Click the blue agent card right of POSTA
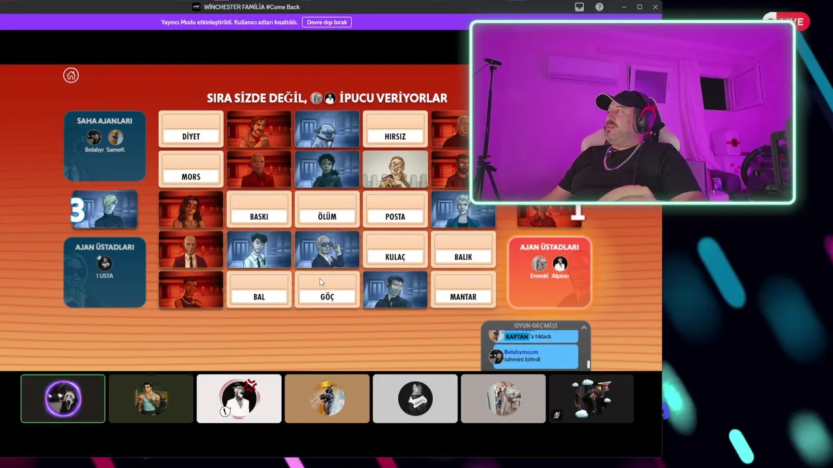The image size is (833, 468). click(x=463, y=209)
